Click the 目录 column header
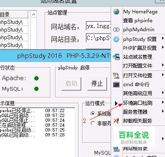Screen dimensions: 165x157 tap(14, 15)
